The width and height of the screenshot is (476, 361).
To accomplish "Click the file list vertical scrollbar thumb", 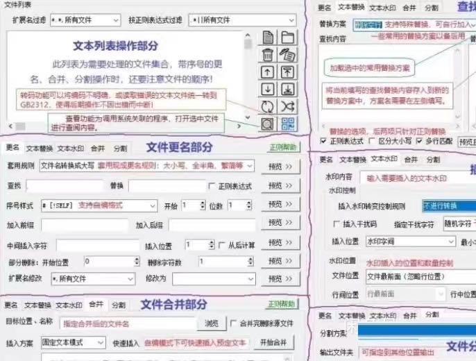I will pyautogui.click(x=248, y=44).
